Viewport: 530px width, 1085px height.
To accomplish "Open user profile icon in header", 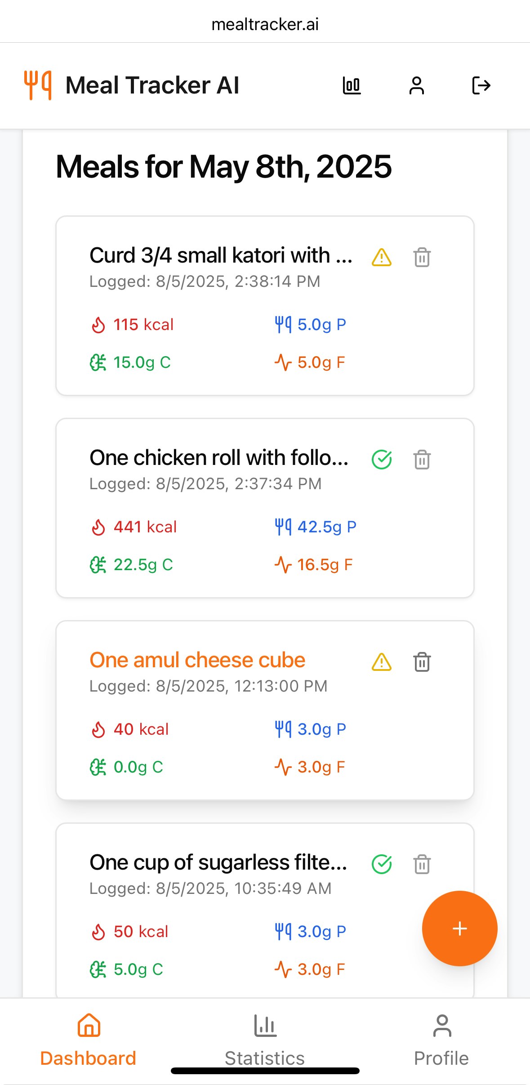I will (x=417, y=85).
